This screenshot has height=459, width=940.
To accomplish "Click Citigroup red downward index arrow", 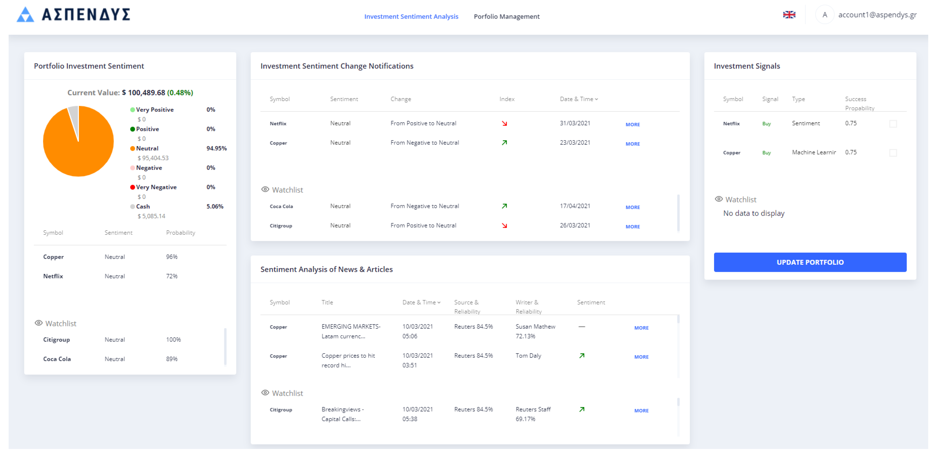I will point(504,226).
